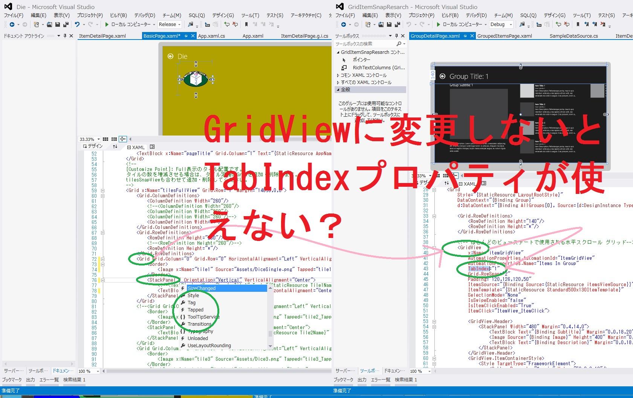The height and width of the screenshot is (398, 633).
Task: Go to next bookmark in GridItemSnapResarch toolbar
Action: coord(595,24)
